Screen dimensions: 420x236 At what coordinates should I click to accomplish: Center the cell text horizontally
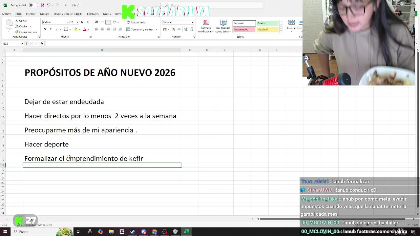pos(102,29)
